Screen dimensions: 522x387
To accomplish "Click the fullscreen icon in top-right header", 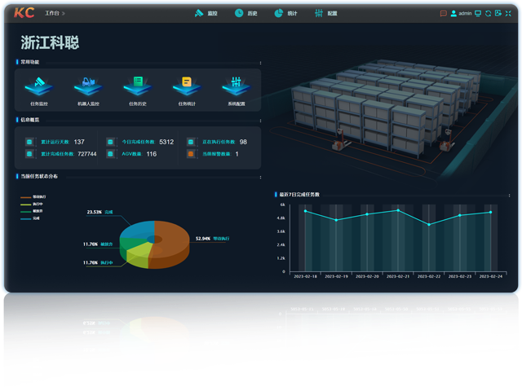I will 509,13.
